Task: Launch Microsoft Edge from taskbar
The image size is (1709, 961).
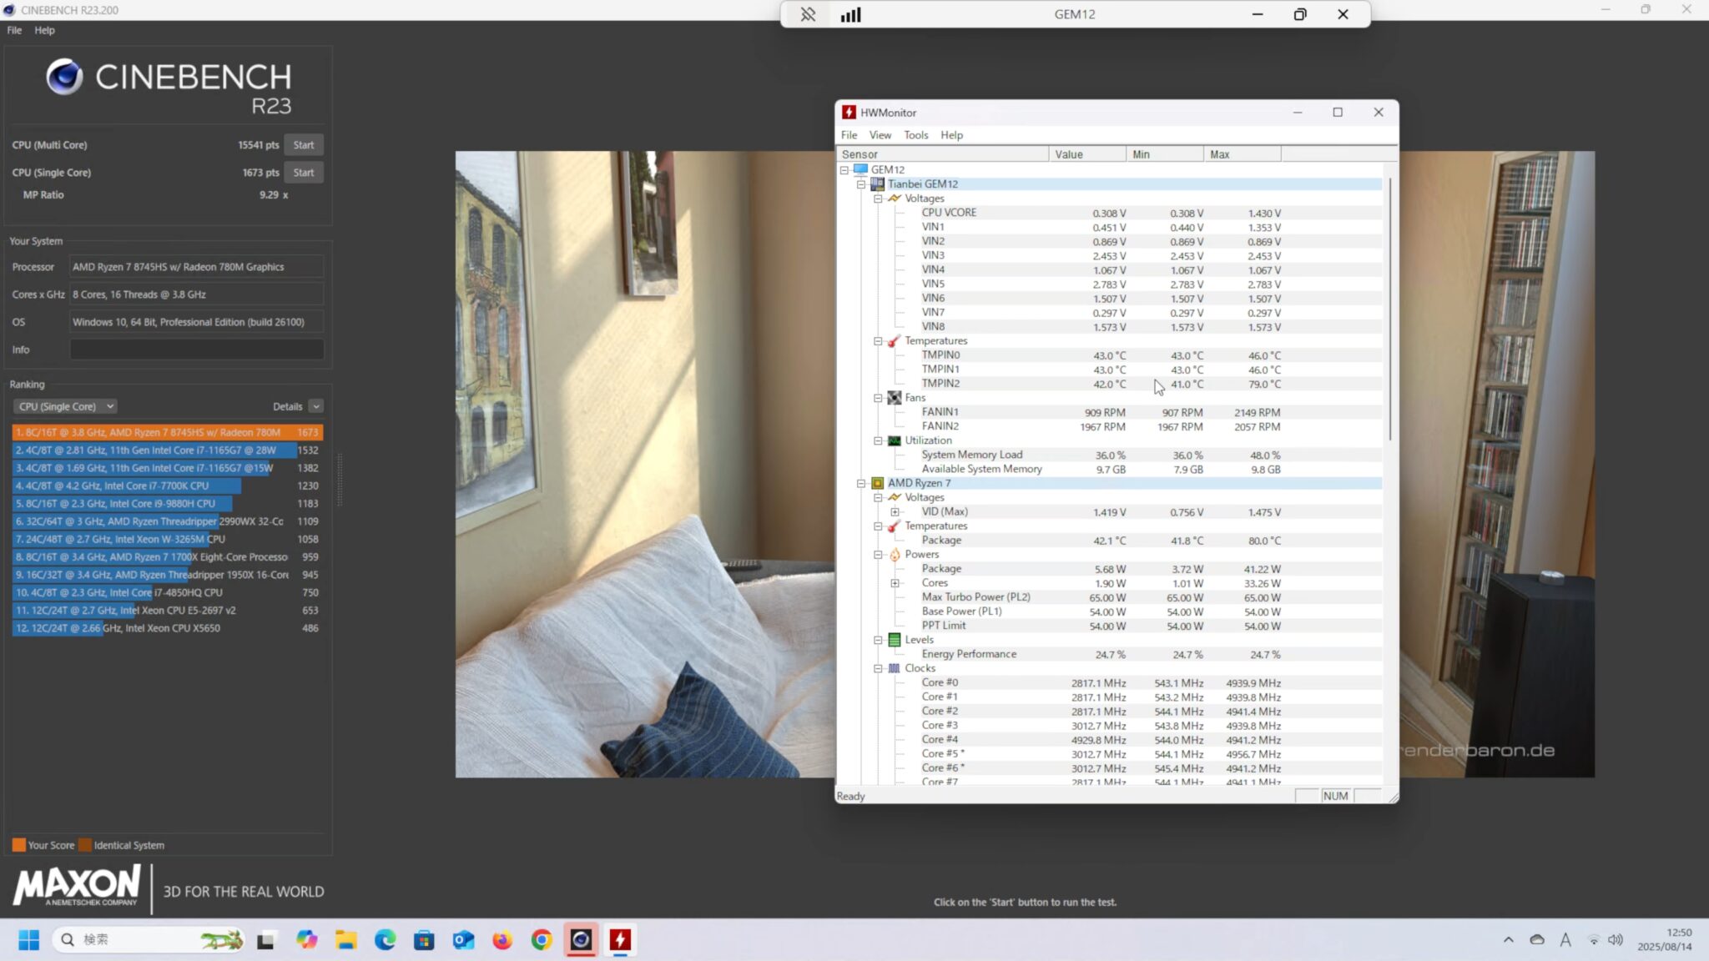Action: point(385,940)
